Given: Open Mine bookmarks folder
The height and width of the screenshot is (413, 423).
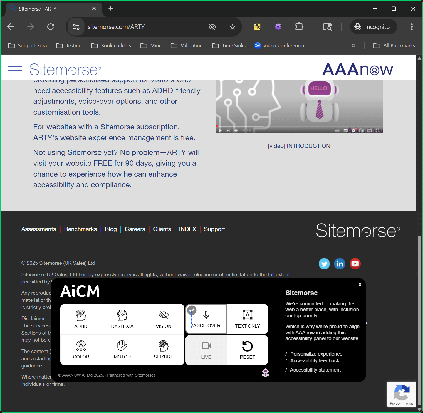Looking at the screenshot, I should (x=151, y=46).
